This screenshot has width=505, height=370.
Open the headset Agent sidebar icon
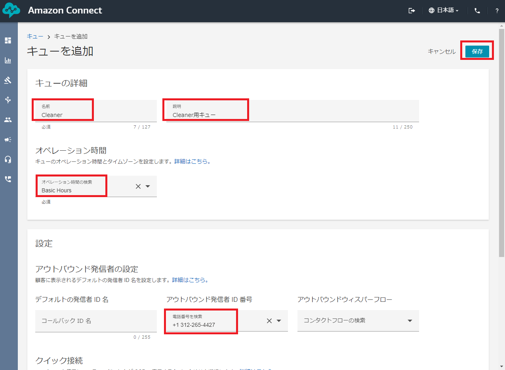(8, 159)
